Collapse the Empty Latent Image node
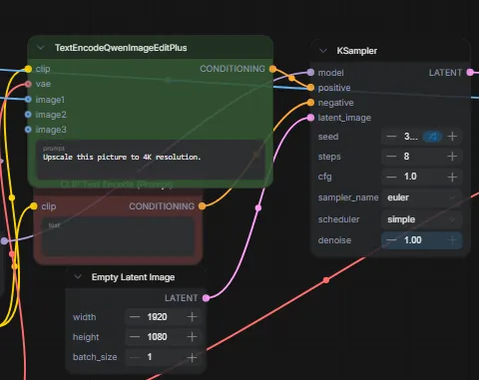 (78, 276)
